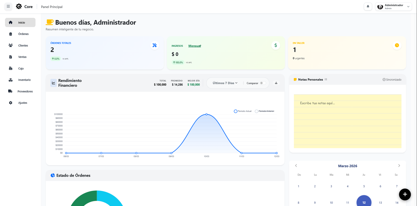Click the 09/03 chart data point

tap(171, 153)
